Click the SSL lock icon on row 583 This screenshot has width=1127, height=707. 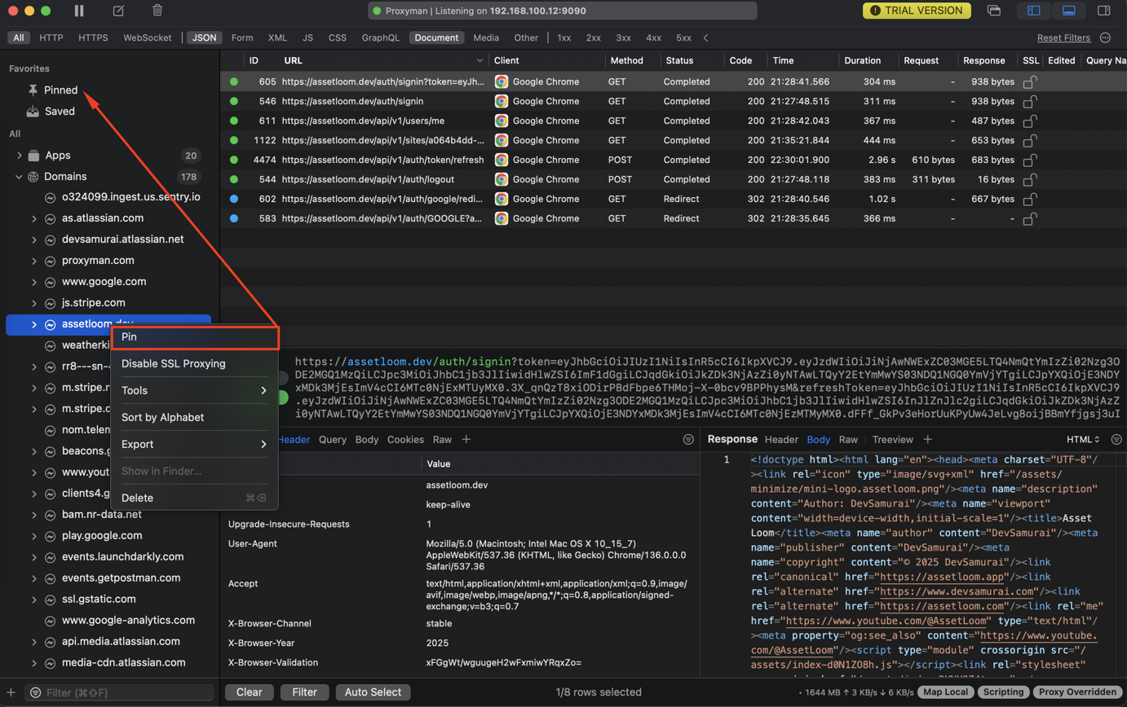click(x=1031, y=218)
